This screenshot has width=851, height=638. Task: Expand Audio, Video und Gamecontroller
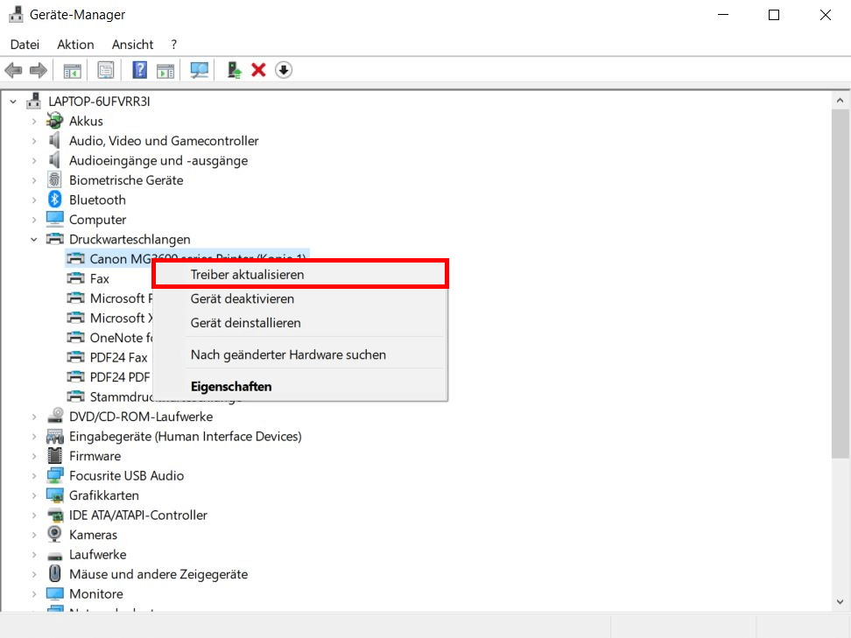pos(33,141)
